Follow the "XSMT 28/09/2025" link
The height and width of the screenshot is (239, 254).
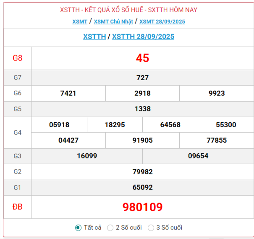(162, 21)
